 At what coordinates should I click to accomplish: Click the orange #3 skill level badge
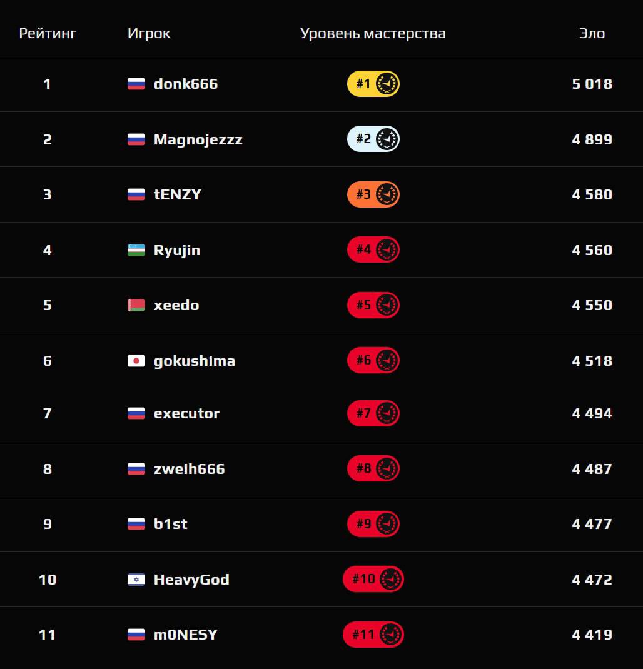tap(373, 194)
